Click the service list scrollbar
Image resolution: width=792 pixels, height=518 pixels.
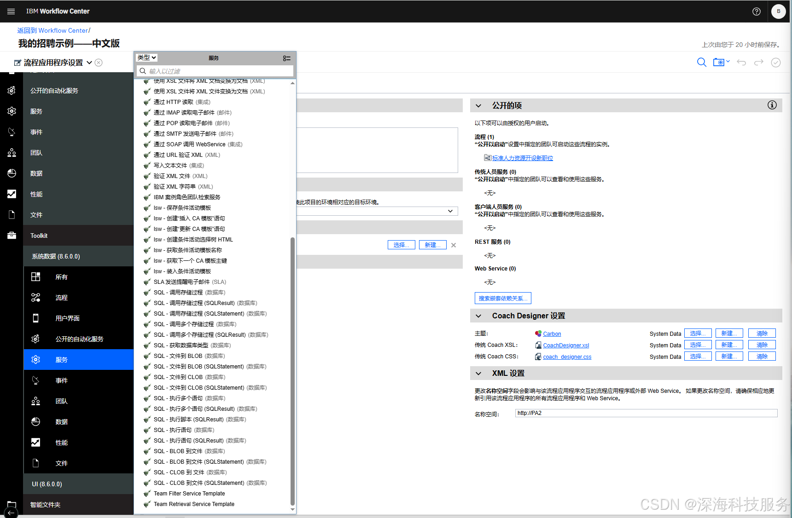tap(292, 371)
